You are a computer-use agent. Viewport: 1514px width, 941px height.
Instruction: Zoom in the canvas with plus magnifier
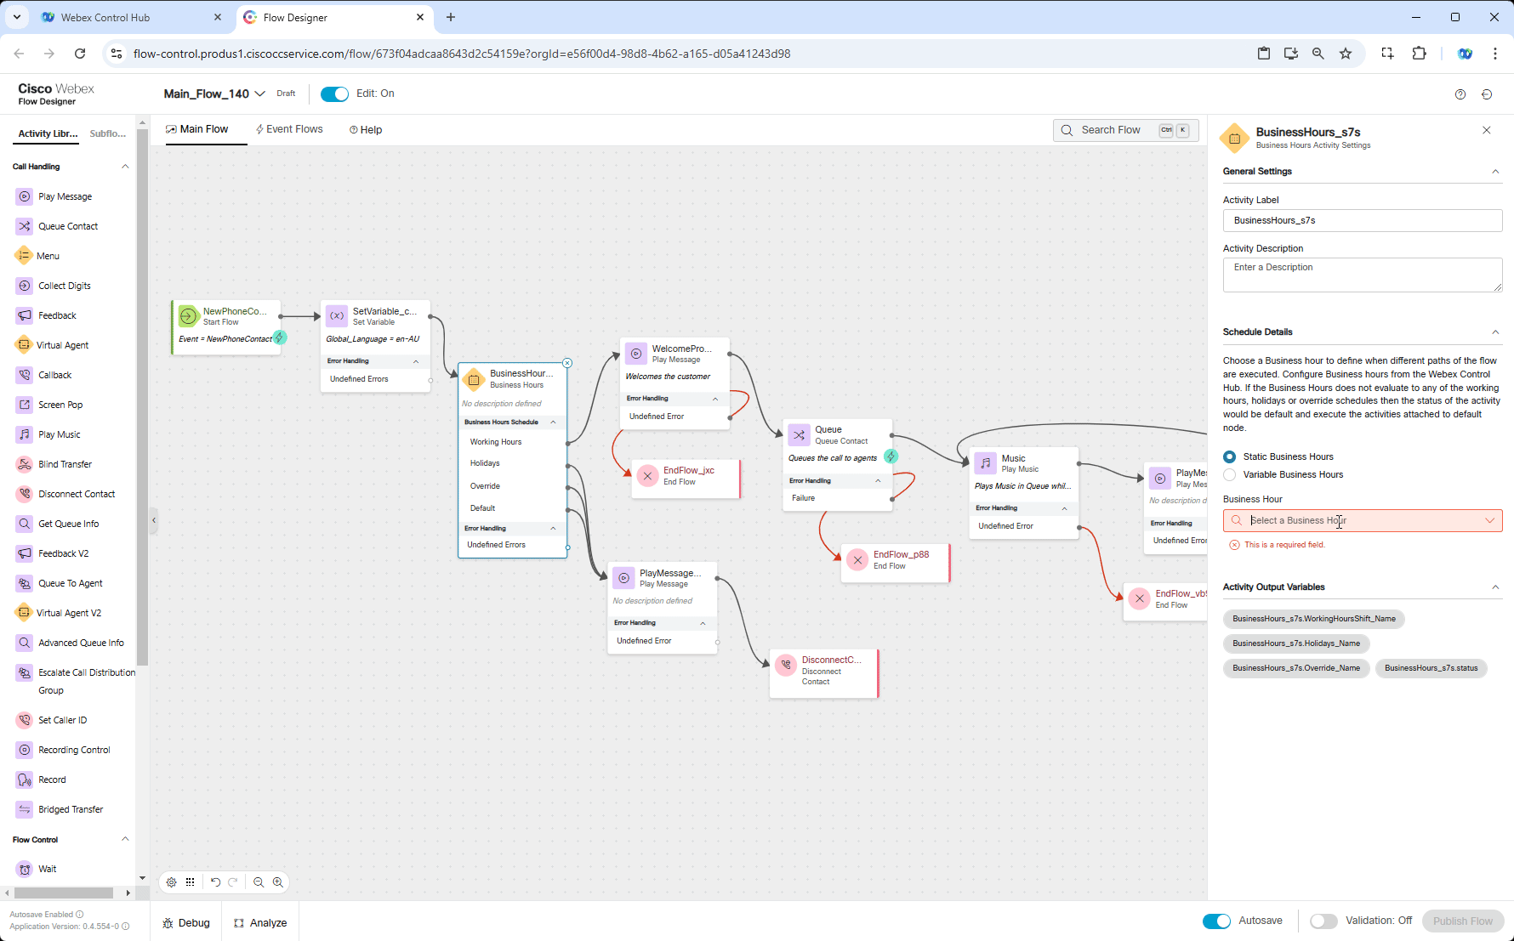click(278, 882)
